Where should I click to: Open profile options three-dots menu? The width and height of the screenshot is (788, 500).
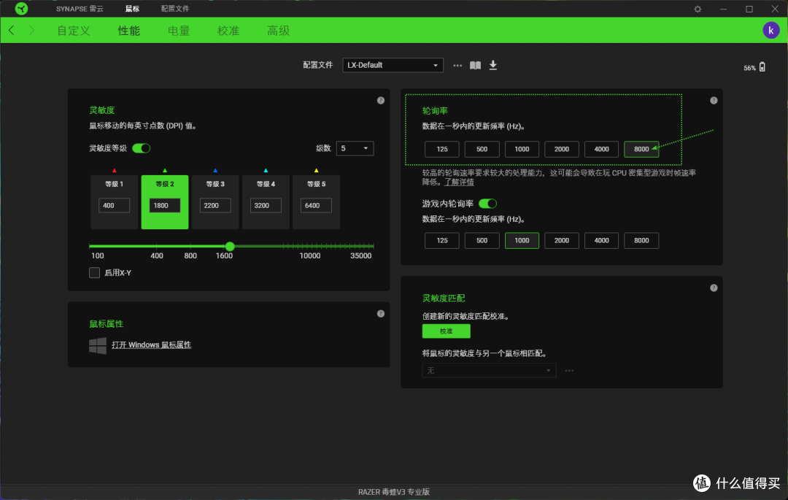pos(457,65)
